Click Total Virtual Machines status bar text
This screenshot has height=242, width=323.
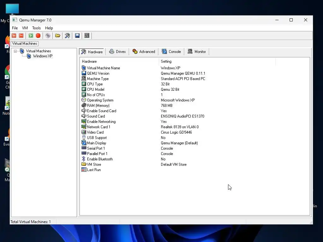31,222
